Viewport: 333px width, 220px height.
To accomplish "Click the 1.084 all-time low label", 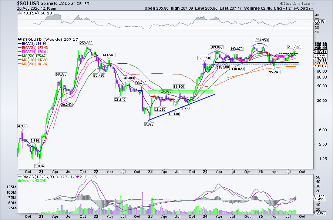I will coord(40,166).
